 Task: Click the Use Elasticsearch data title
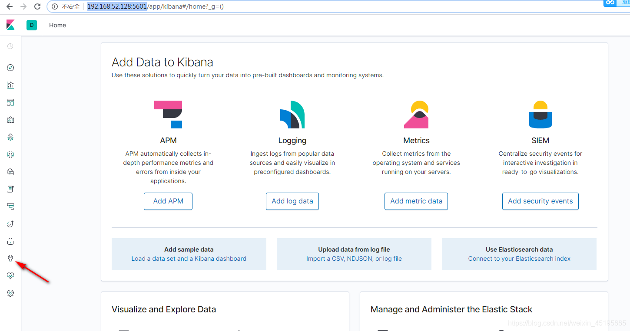(519, 249)
